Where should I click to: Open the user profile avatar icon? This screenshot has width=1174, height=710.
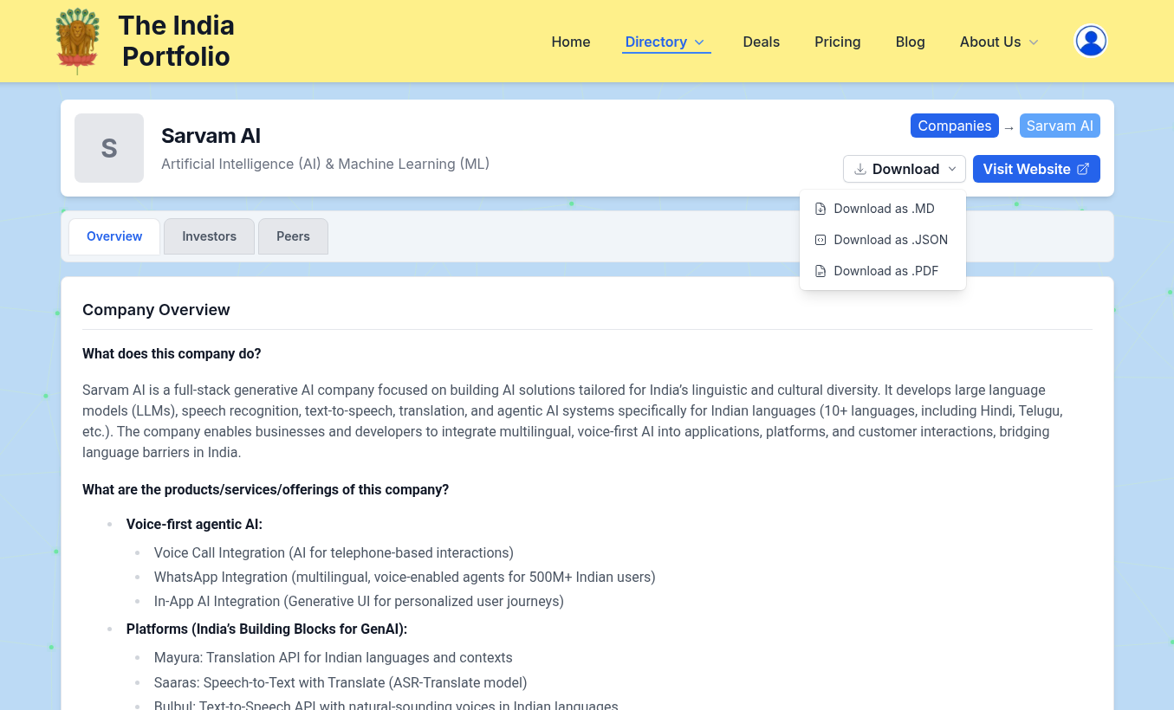click(x=1091, y=41)
